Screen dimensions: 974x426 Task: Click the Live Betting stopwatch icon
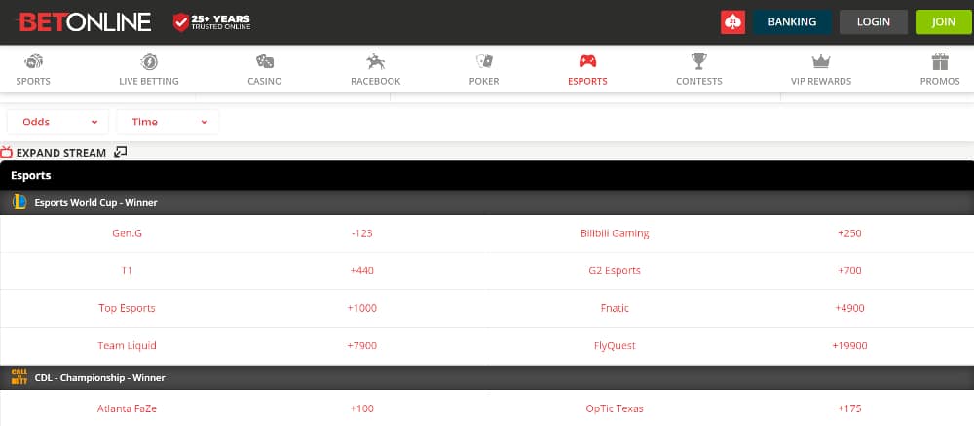click(149, 61)
